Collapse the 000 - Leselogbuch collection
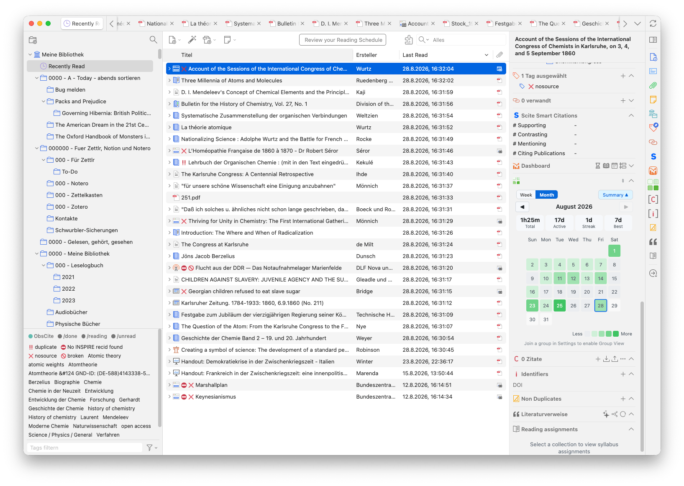 [x=44, y=265]
